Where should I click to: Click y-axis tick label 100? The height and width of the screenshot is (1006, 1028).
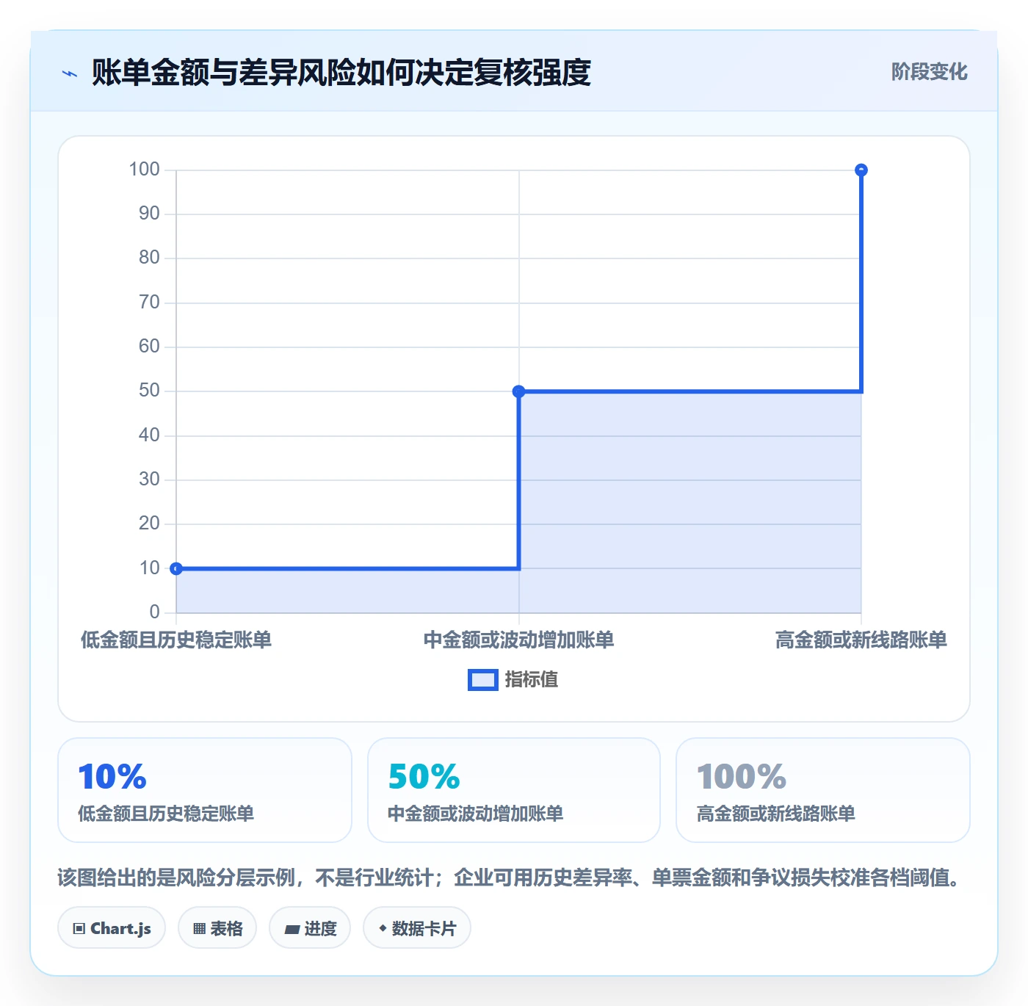tap(144, 170)
